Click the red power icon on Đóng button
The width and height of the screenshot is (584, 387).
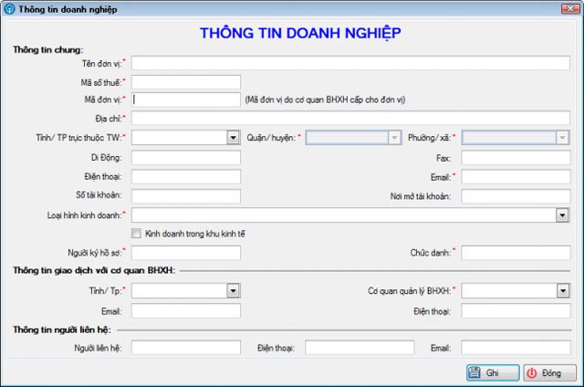532,372
